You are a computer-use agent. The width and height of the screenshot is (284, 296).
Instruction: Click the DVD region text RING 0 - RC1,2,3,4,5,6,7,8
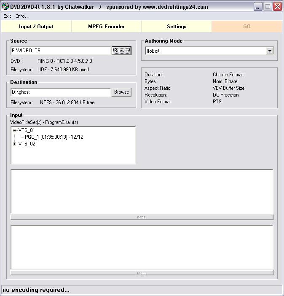click(65, 61)
